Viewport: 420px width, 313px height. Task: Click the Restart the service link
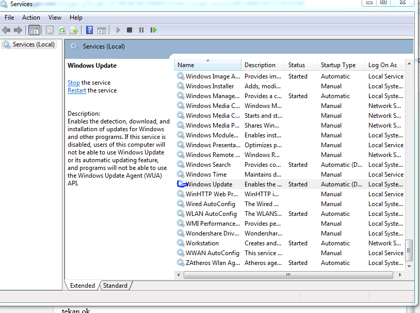coord(76,90)
